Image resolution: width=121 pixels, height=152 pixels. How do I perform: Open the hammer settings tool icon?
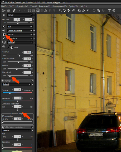tap(109, 11)
